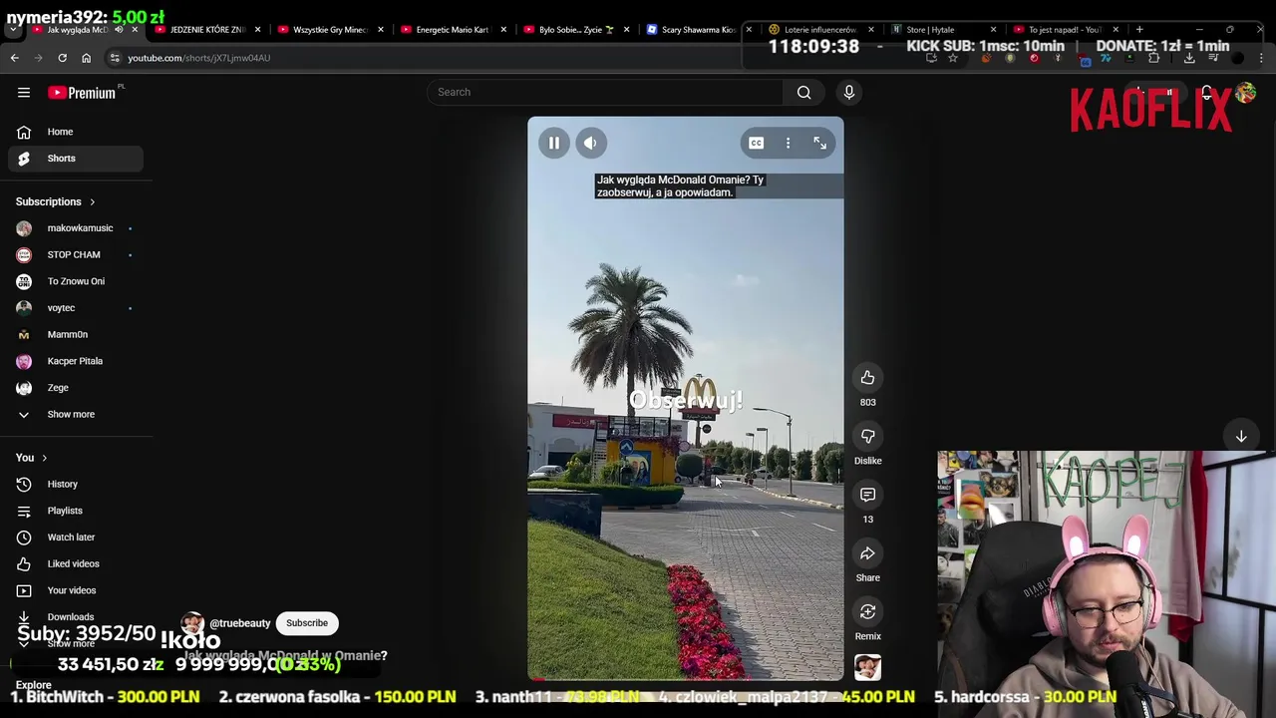Share this Short
The image size is (1276, 718).
(x=867, y=553)
